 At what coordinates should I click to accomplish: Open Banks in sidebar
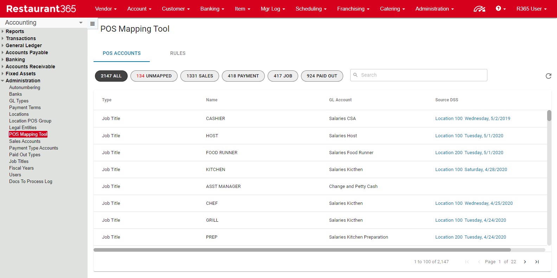coord(15,94)
